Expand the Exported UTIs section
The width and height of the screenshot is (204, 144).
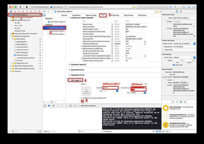click(69, 70)
